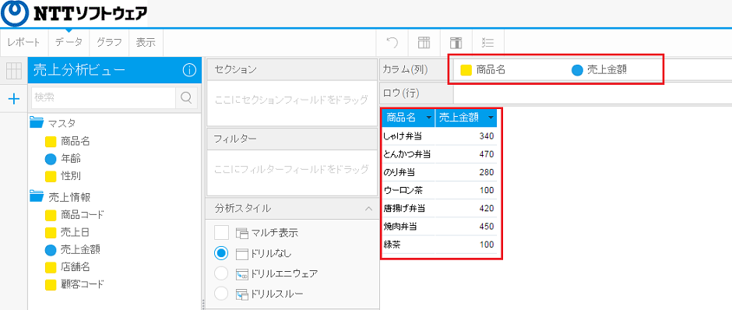Collapse the 分析スタイル panel chevron
Screen dimensions: 732x310
(x=369, y=209)
